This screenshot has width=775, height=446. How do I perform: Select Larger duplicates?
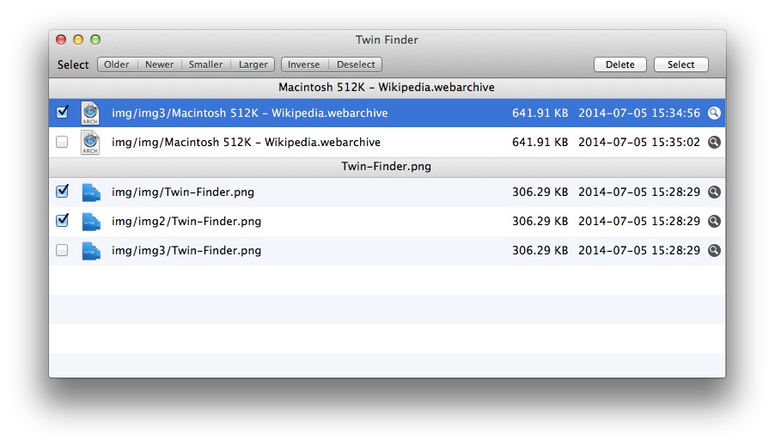click(x=253, y=64)
